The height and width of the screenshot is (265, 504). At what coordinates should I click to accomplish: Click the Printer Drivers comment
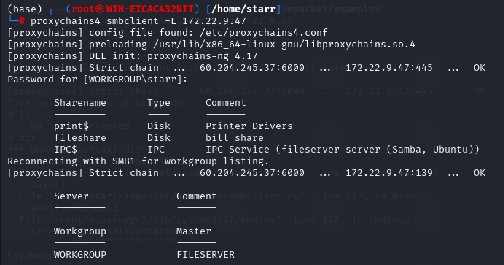[x=249, y=126]
